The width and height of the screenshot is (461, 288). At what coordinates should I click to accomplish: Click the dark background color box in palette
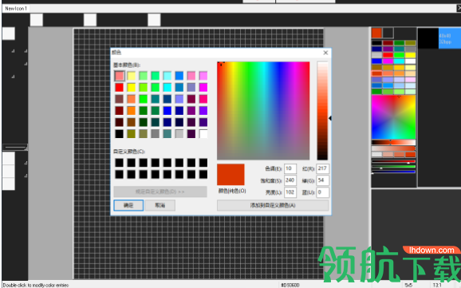click(388, 33)
